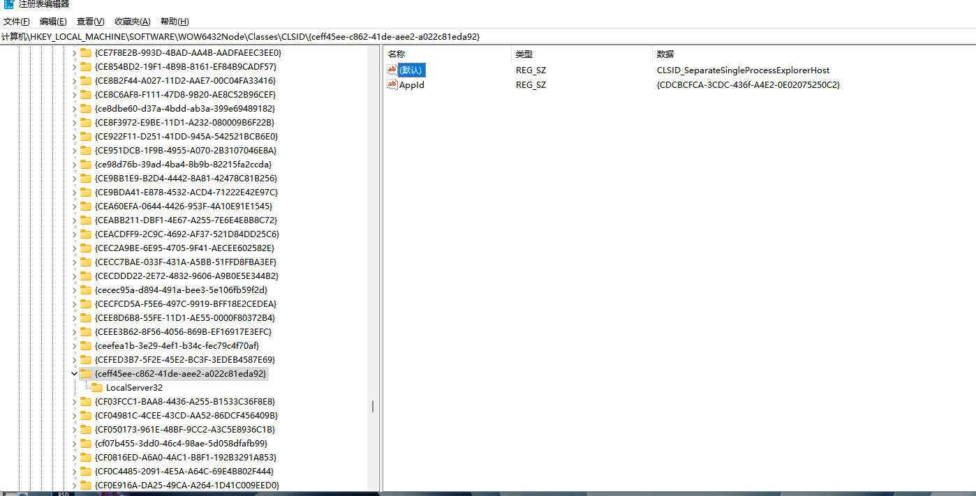
Task: Click folder icon of the selected {ceff45ee-c862...} key
Action: coord(85,373)
